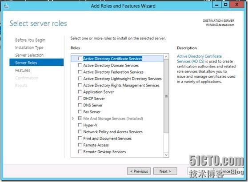Go to Before You Begin step

30,40
